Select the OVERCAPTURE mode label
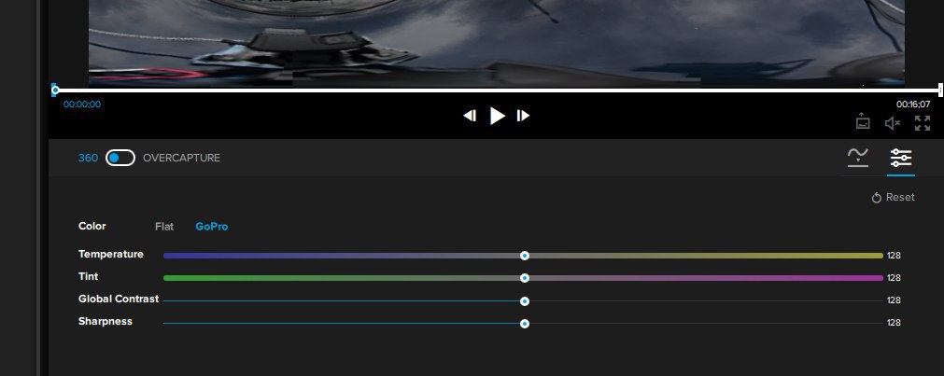Viewport: 944px width, 376px height. [x=181, y=158]
